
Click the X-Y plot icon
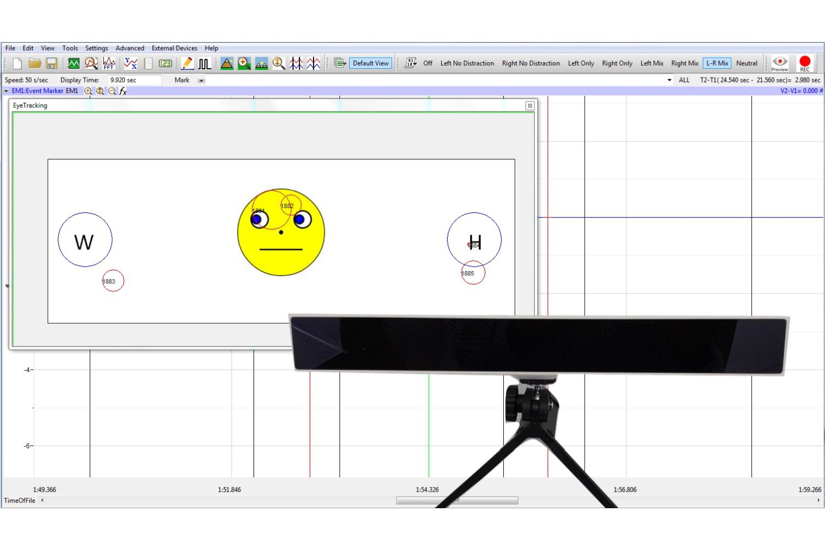(130, 63)
